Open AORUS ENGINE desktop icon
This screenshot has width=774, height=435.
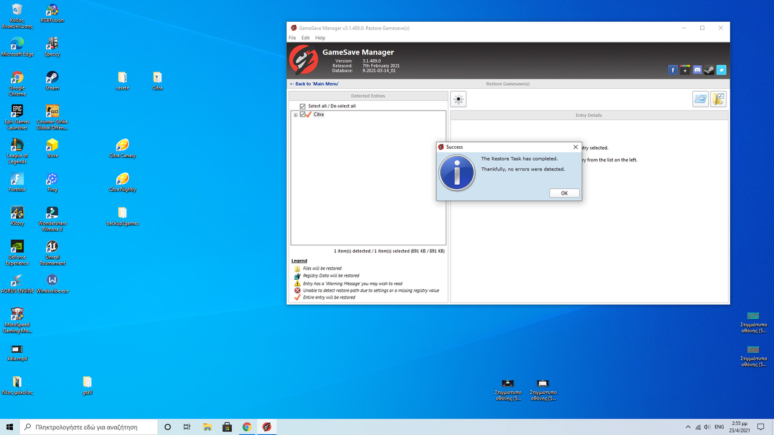(17, 284)
